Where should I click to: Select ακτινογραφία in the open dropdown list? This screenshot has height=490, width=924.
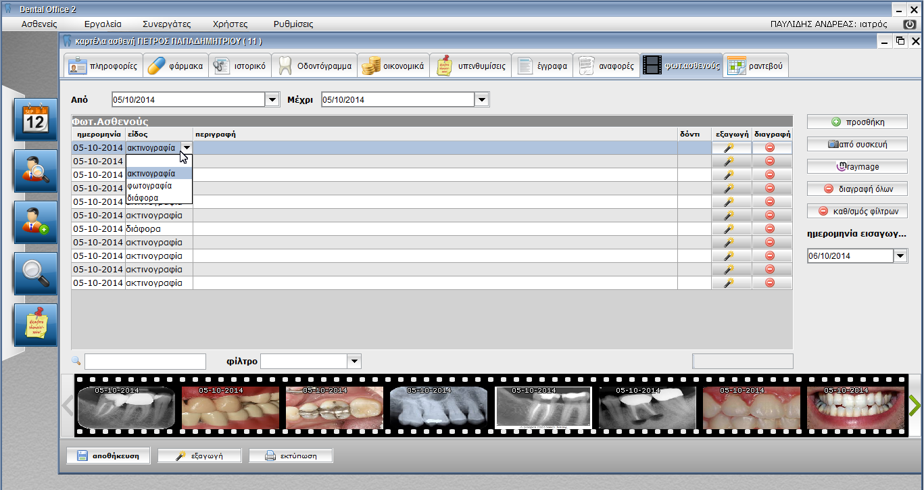click(159, 174)
